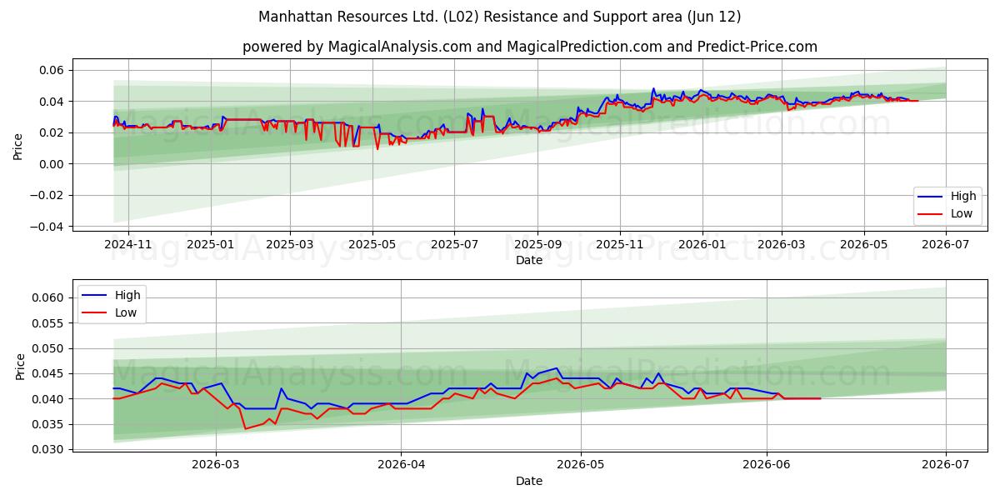This screenshot has height=500, width=1000.
Task: Click the '2026-04' tick label in bottom chart
Action: 401,466
